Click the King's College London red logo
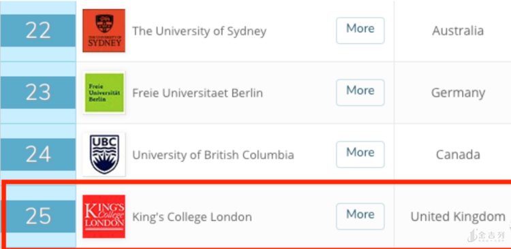Screen dimensions: 511x249 (104, 216)
